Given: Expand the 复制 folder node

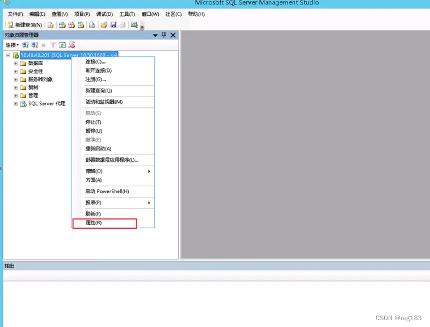Looking at the screenshot, I should (16, 87).
